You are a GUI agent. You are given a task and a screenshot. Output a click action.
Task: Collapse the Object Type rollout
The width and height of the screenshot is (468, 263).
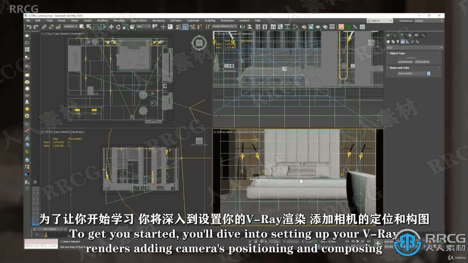point(397,53)
